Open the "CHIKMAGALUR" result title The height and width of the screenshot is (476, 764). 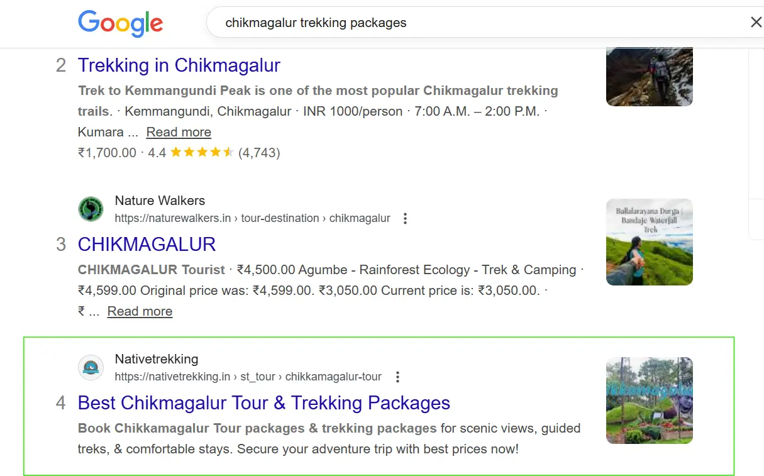pos(147,244)
